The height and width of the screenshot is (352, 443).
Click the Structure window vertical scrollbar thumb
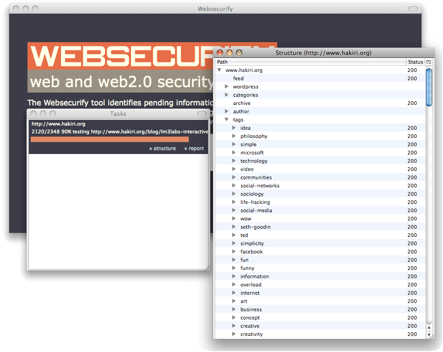coord(429,88)
